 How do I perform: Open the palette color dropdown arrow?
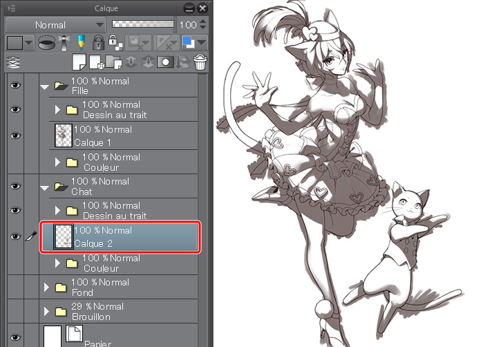click(x=28, y=43)
